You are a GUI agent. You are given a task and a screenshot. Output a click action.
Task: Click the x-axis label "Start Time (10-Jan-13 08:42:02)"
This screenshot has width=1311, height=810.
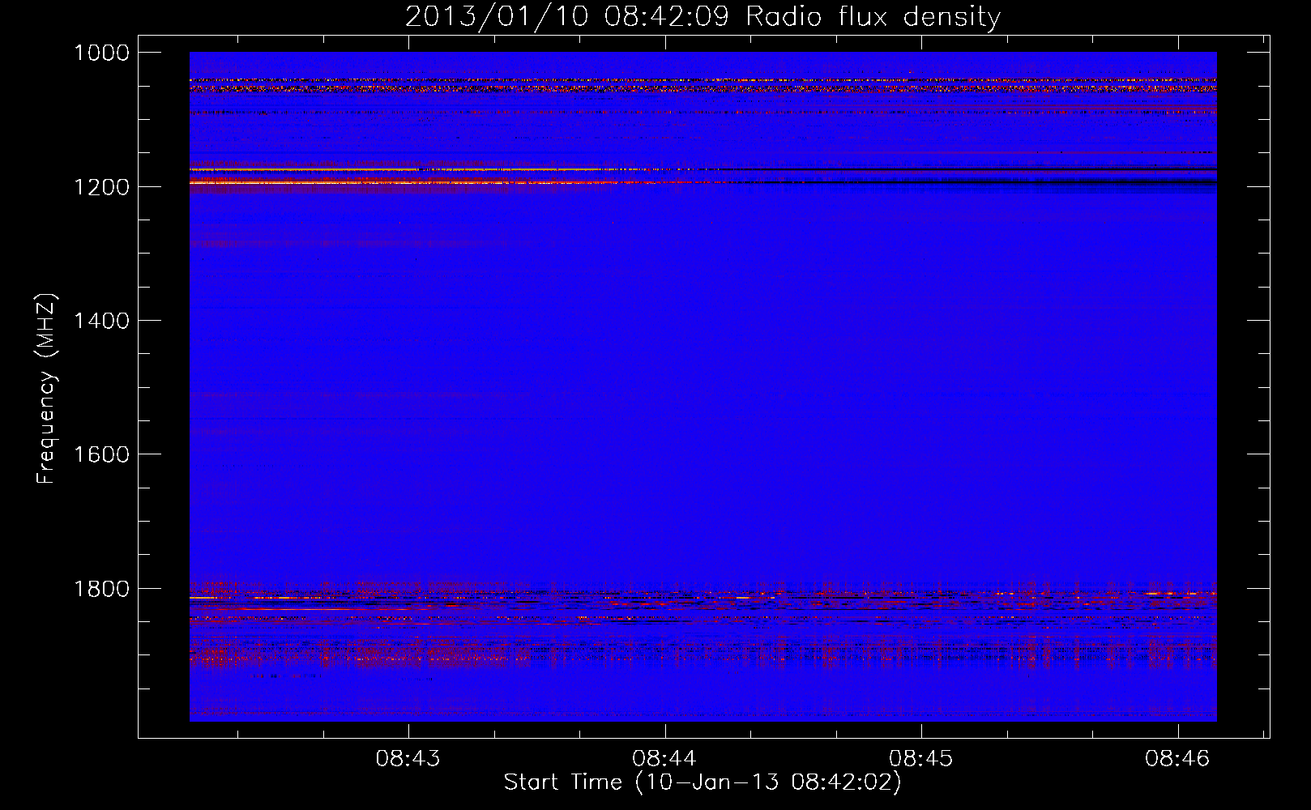coord(702,782)
